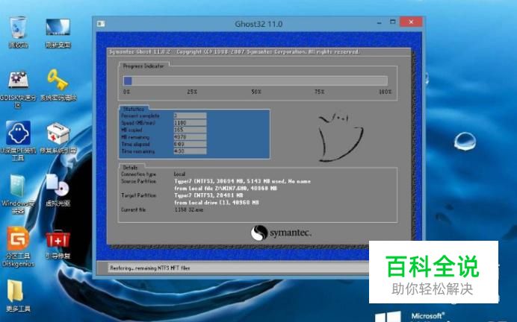Click the Source Partition label
Image resolution: width=517 pixels, height=322 pixels.
pos(138,181)
